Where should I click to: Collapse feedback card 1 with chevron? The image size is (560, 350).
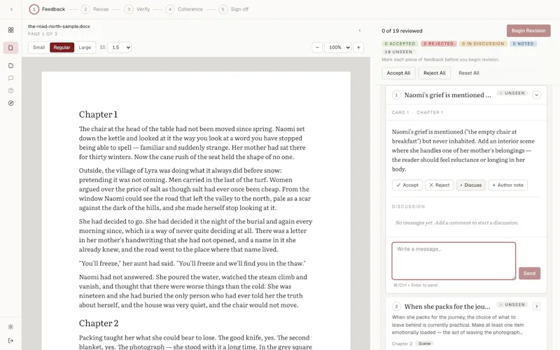pos(536,95)
